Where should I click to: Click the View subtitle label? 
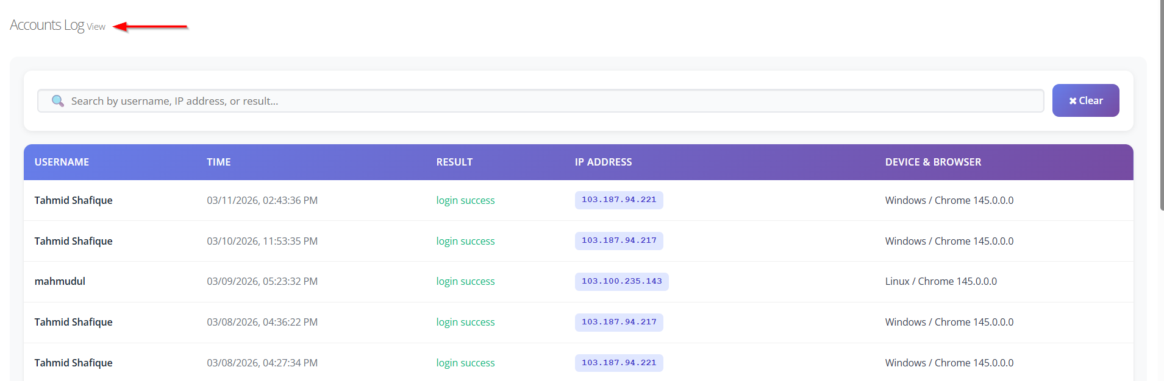pos(96,27)
